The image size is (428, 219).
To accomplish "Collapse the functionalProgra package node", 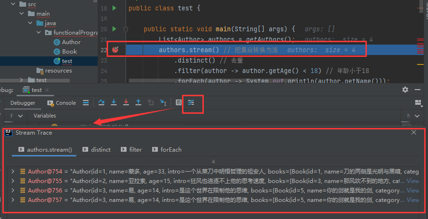I will point(39,33).
